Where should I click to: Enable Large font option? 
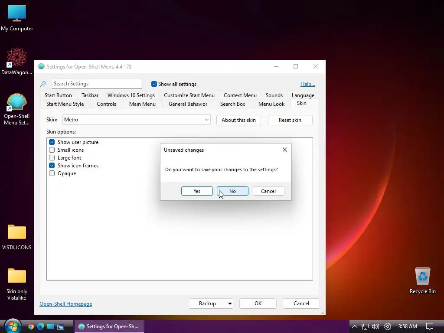(x=52, y=158)
